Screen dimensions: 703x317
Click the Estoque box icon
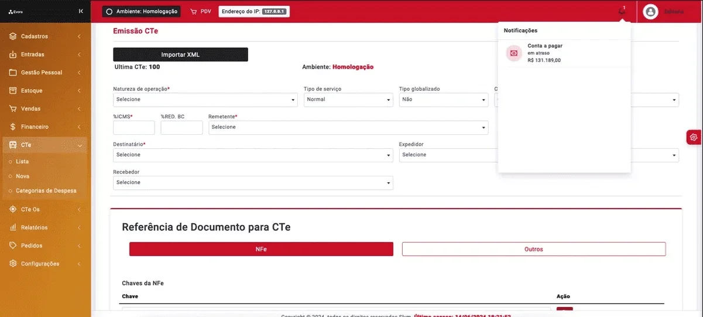[x=13, y=91]
